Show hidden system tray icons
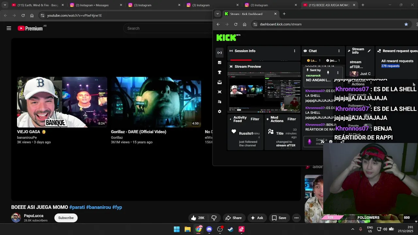 (353, 229)
